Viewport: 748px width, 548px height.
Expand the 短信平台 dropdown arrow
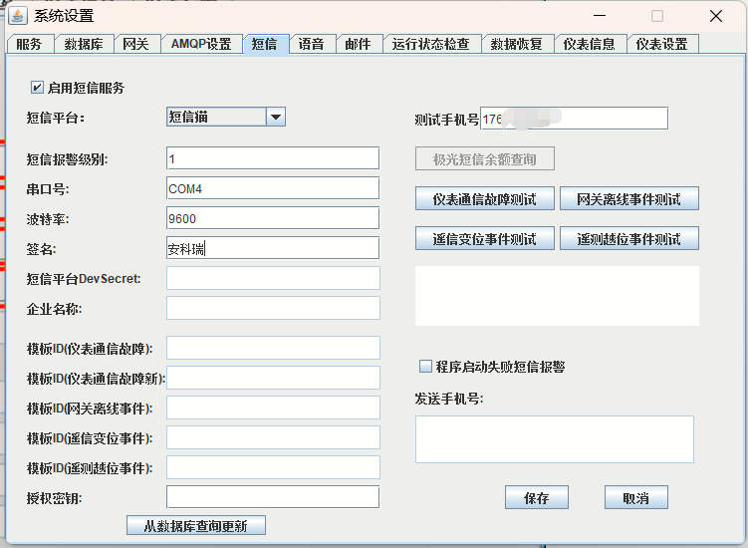276,118
